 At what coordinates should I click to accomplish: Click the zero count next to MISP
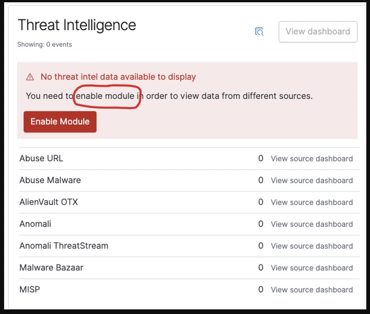(x=260, y=290)
